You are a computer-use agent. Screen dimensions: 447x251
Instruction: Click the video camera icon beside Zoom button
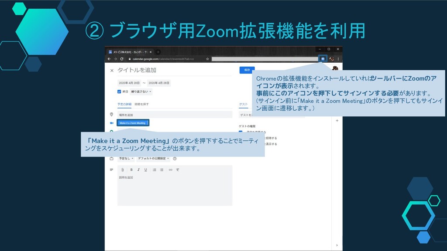[x=111, y=123]
